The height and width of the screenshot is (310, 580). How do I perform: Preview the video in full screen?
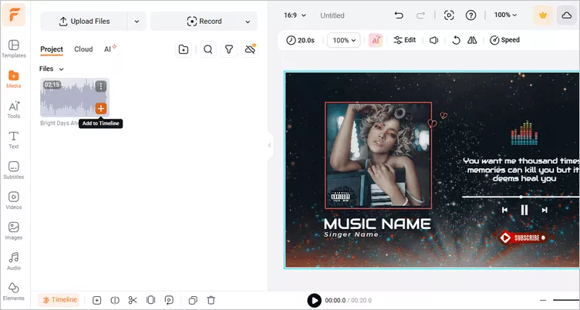point(449,15)
